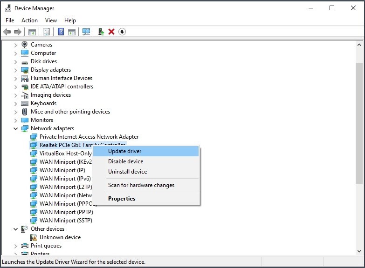Open the Action menu
Image resolution: width=365 pixels, height=268 pixels.
point(29,20)
